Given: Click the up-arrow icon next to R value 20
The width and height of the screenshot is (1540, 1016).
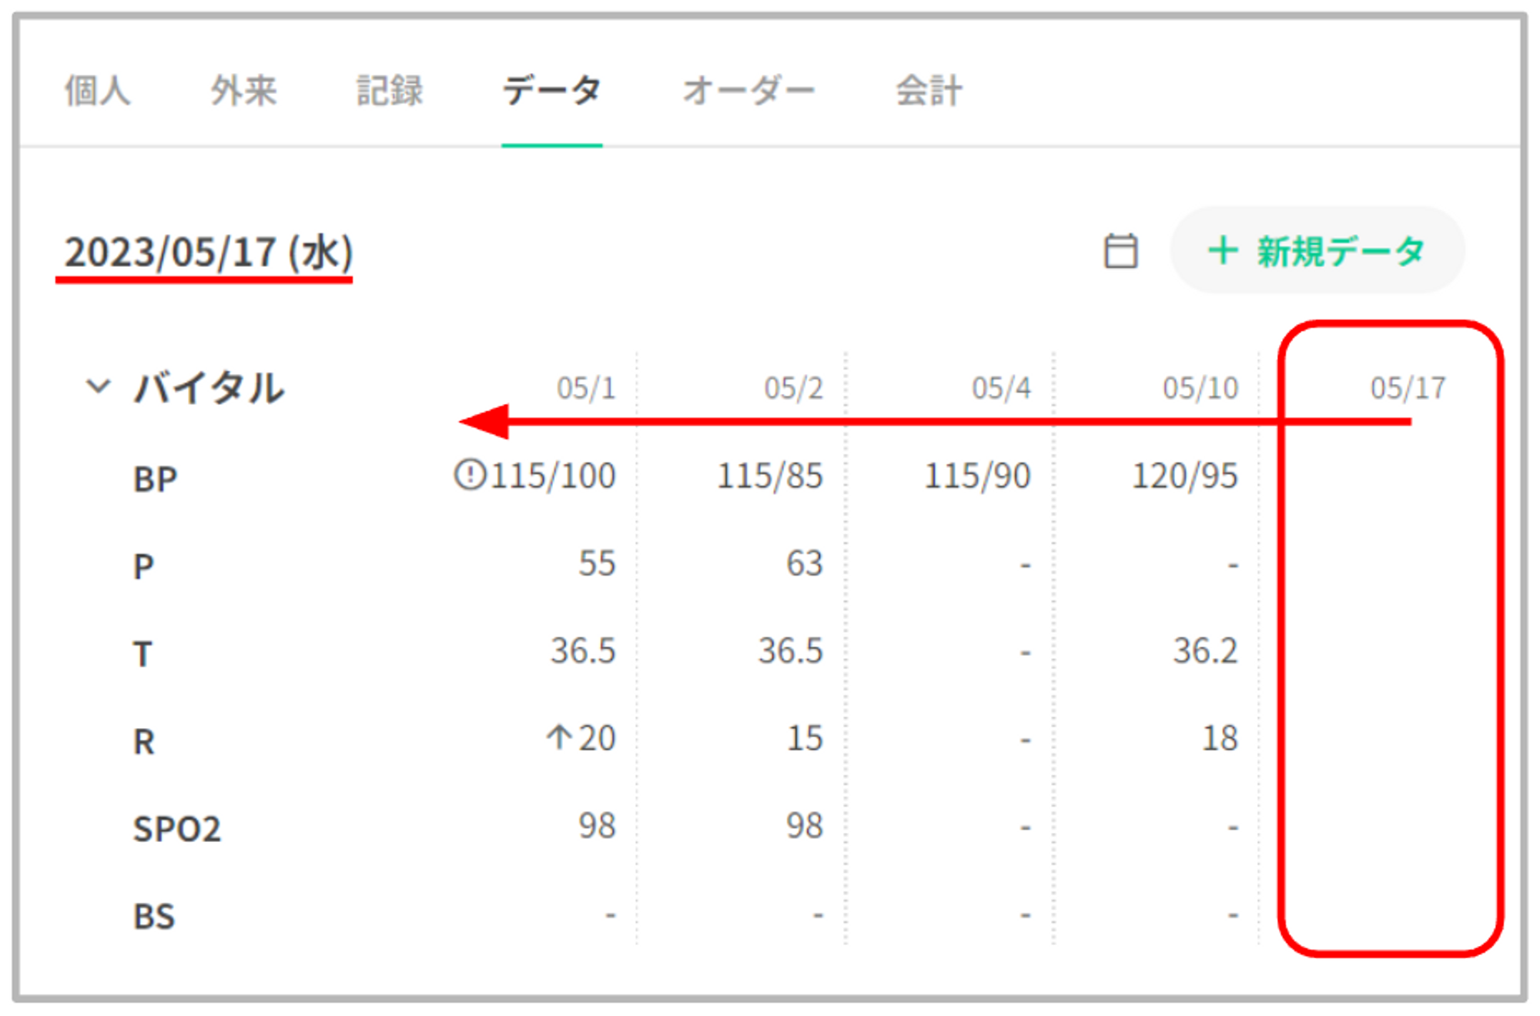Looking at the screenshot, I should coord(559,737).
